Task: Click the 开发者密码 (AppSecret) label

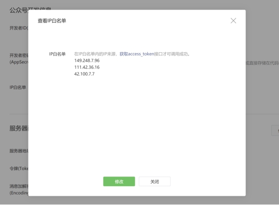Action: (19, 59)
